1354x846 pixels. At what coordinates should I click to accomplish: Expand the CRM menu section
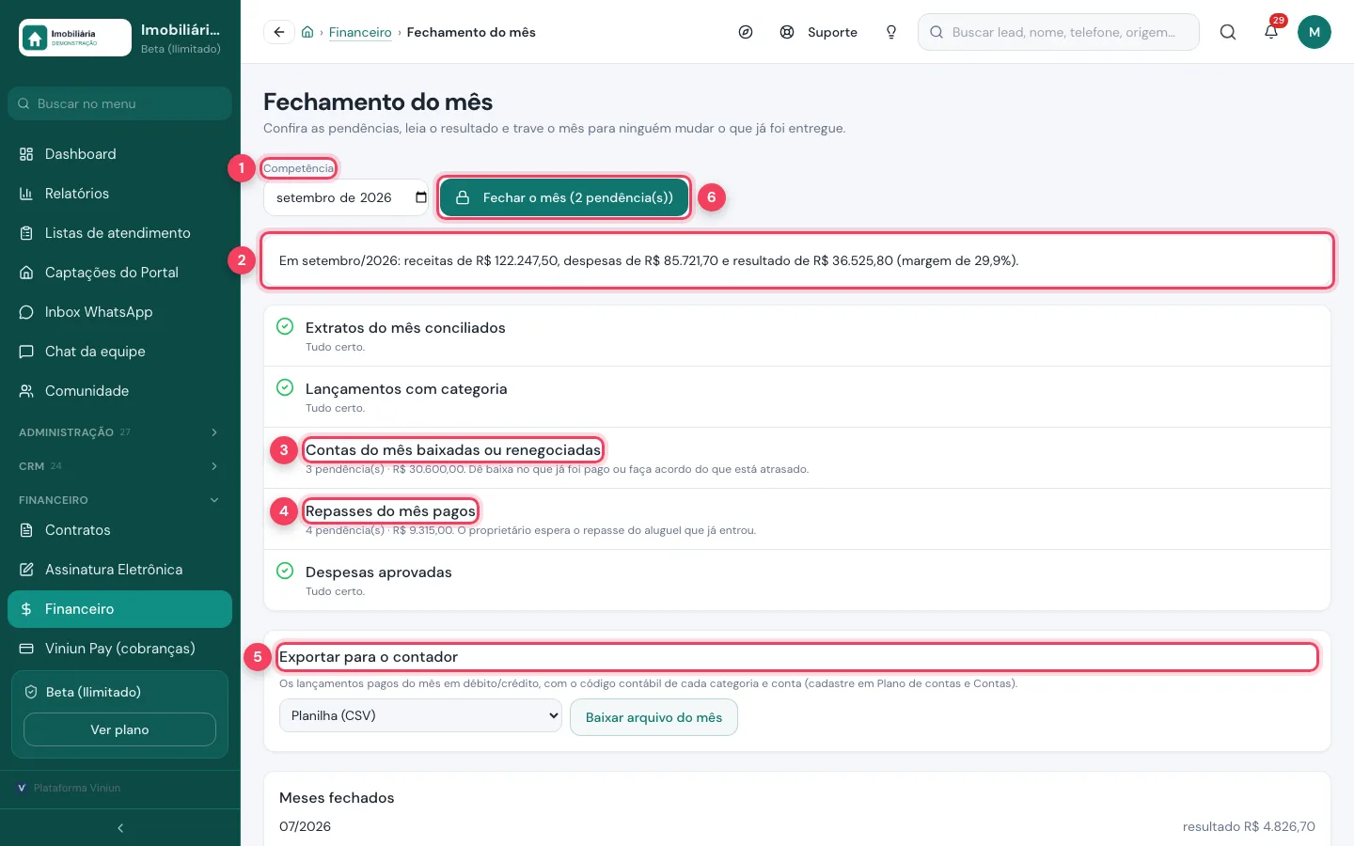click(x=120, y=466)
